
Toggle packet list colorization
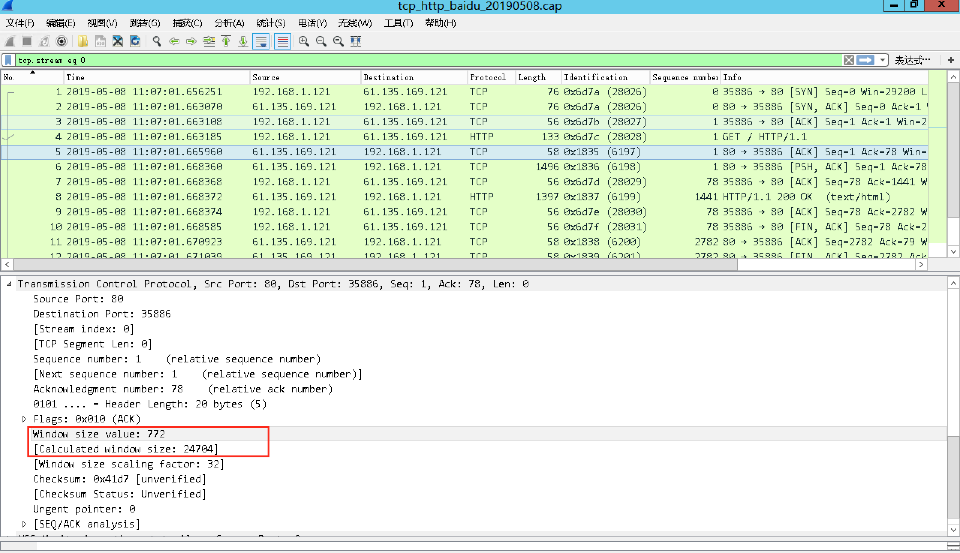coord(282,41)
